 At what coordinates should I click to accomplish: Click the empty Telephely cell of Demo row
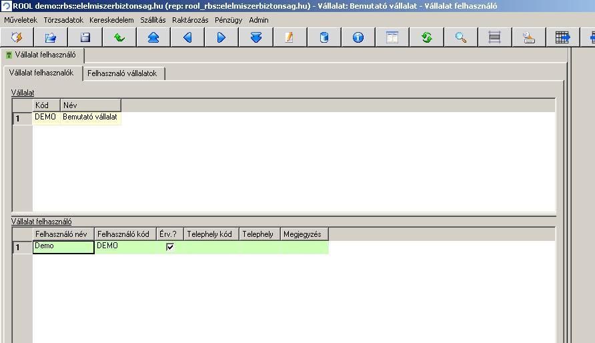[x=259, y=247]
